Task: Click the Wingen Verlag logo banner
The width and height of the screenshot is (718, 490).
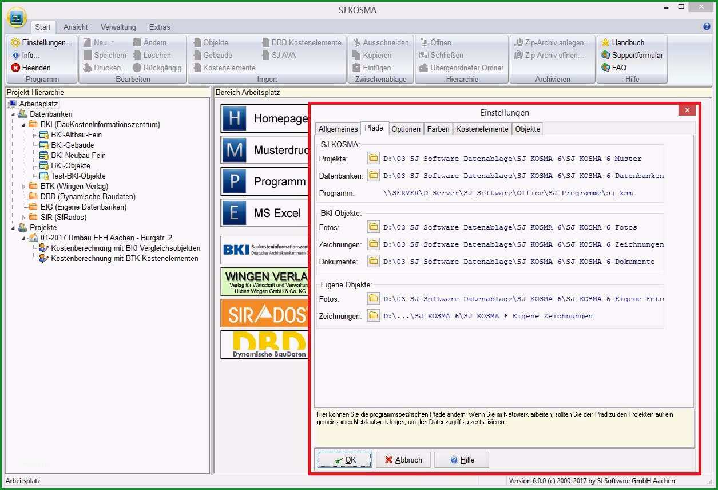Action: click(x=265, y=282)
